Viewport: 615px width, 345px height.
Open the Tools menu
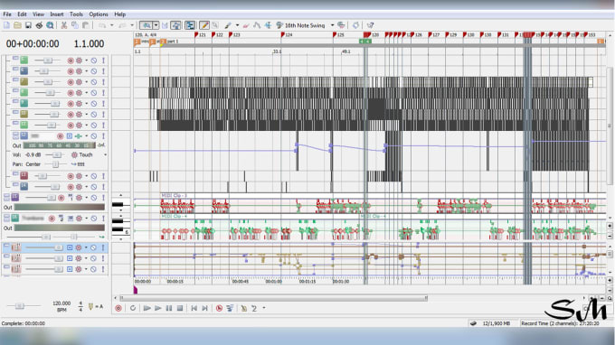point(76,14)
